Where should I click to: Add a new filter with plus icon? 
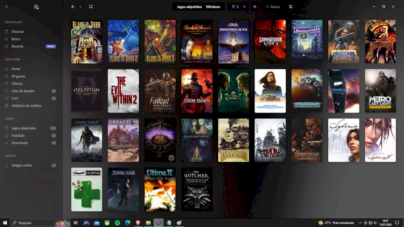tap(255, 7)
